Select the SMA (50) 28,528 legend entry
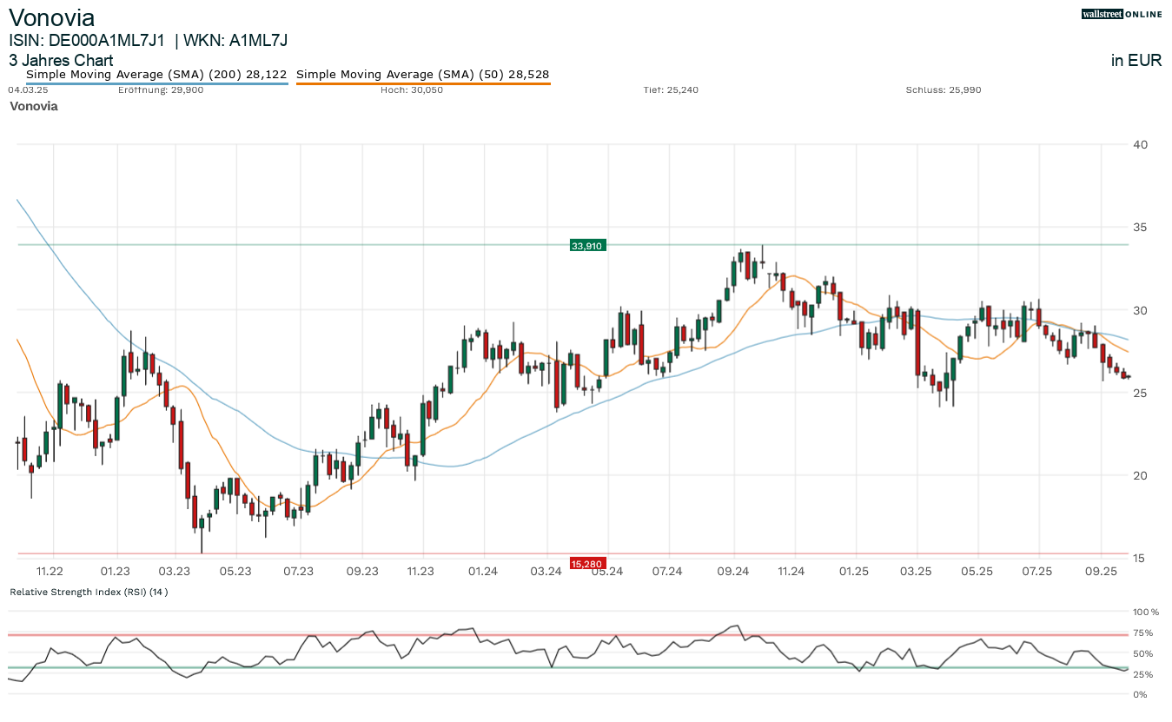This screenshot has height=722, width=1172. pos(423,75)
